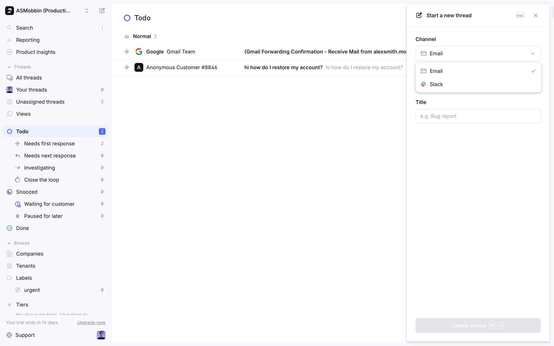554x346 pixels.
Task: Open the Reporting section via its bar-chart icon
Action: 10,40
